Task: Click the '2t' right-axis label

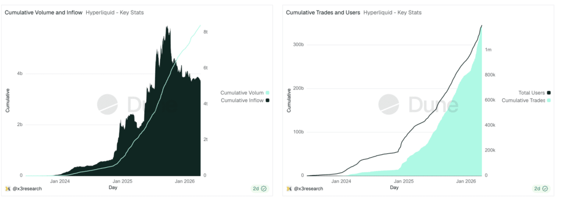Action: coord(206,140)
